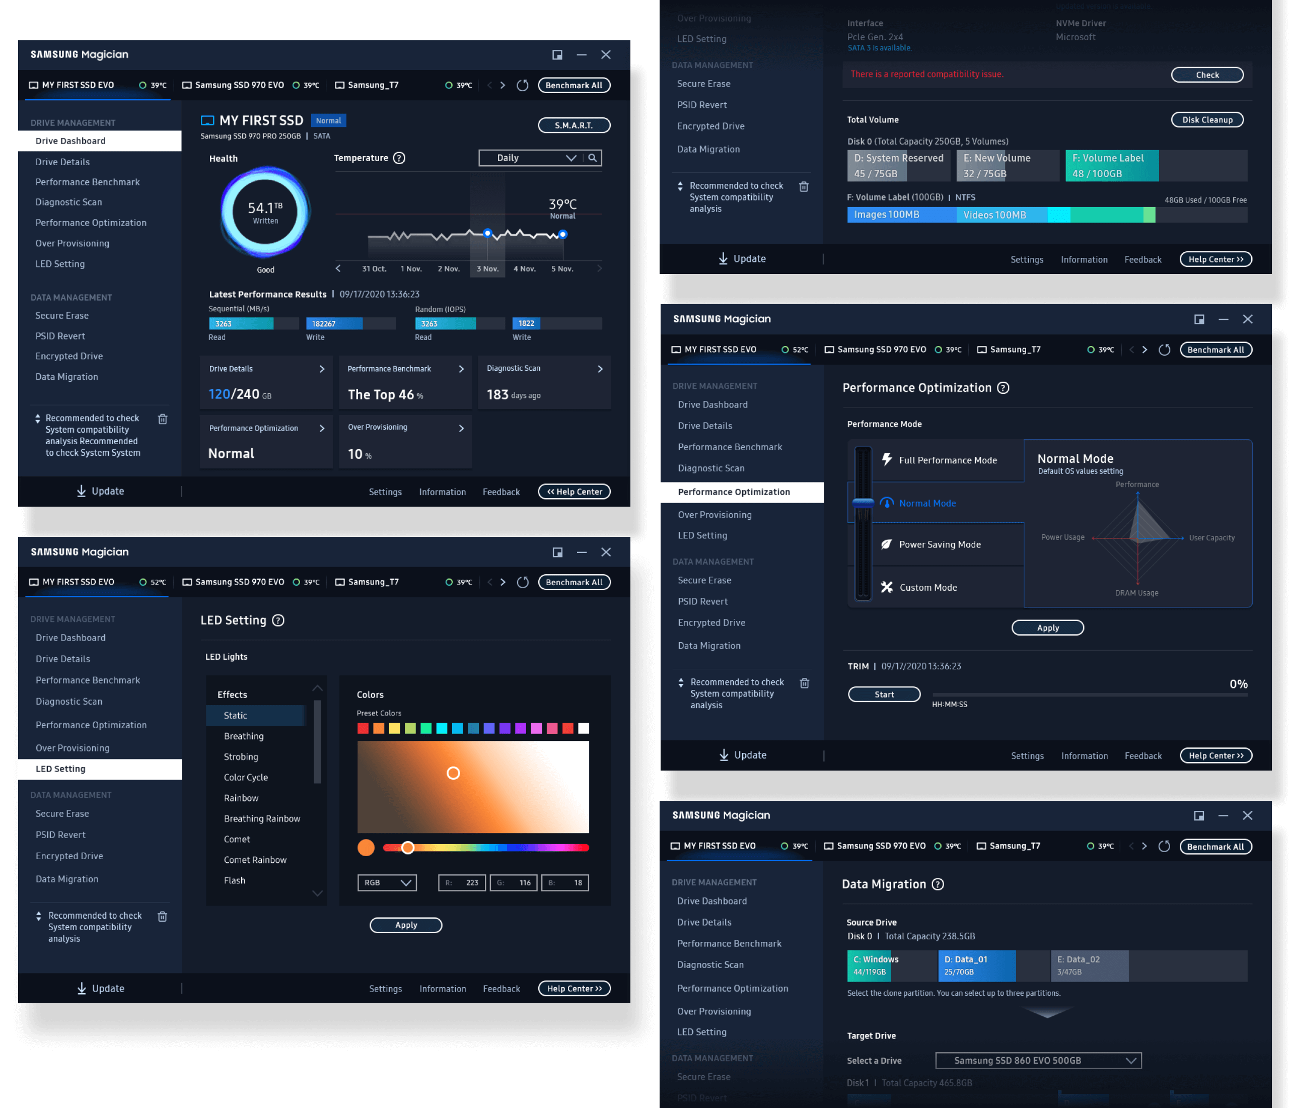Open Secure Erase in LED Setting window sidebar

point(63,814)
